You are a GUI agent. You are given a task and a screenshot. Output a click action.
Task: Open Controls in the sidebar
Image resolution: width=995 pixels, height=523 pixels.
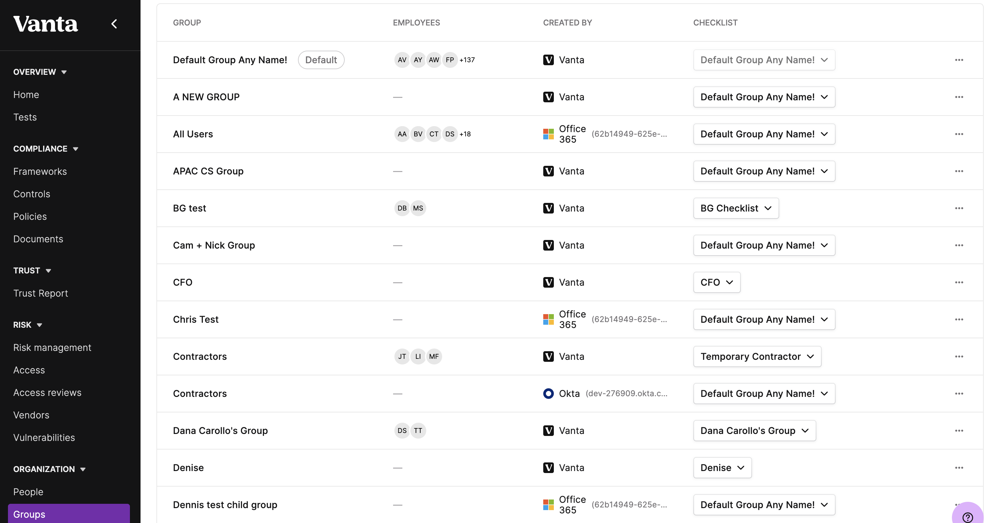pyautogui.click(x=32, y=194)
